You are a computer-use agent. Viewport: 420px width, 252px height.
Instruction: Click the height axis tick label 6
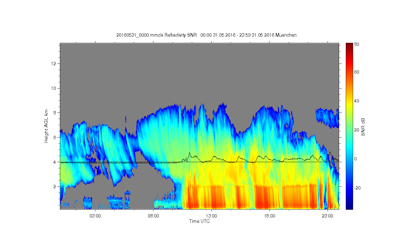[55, 137]
